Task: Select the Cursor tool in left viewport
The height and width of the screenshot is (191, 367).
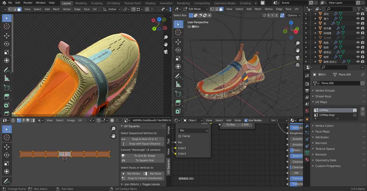Action: click(x=7, y=26)
